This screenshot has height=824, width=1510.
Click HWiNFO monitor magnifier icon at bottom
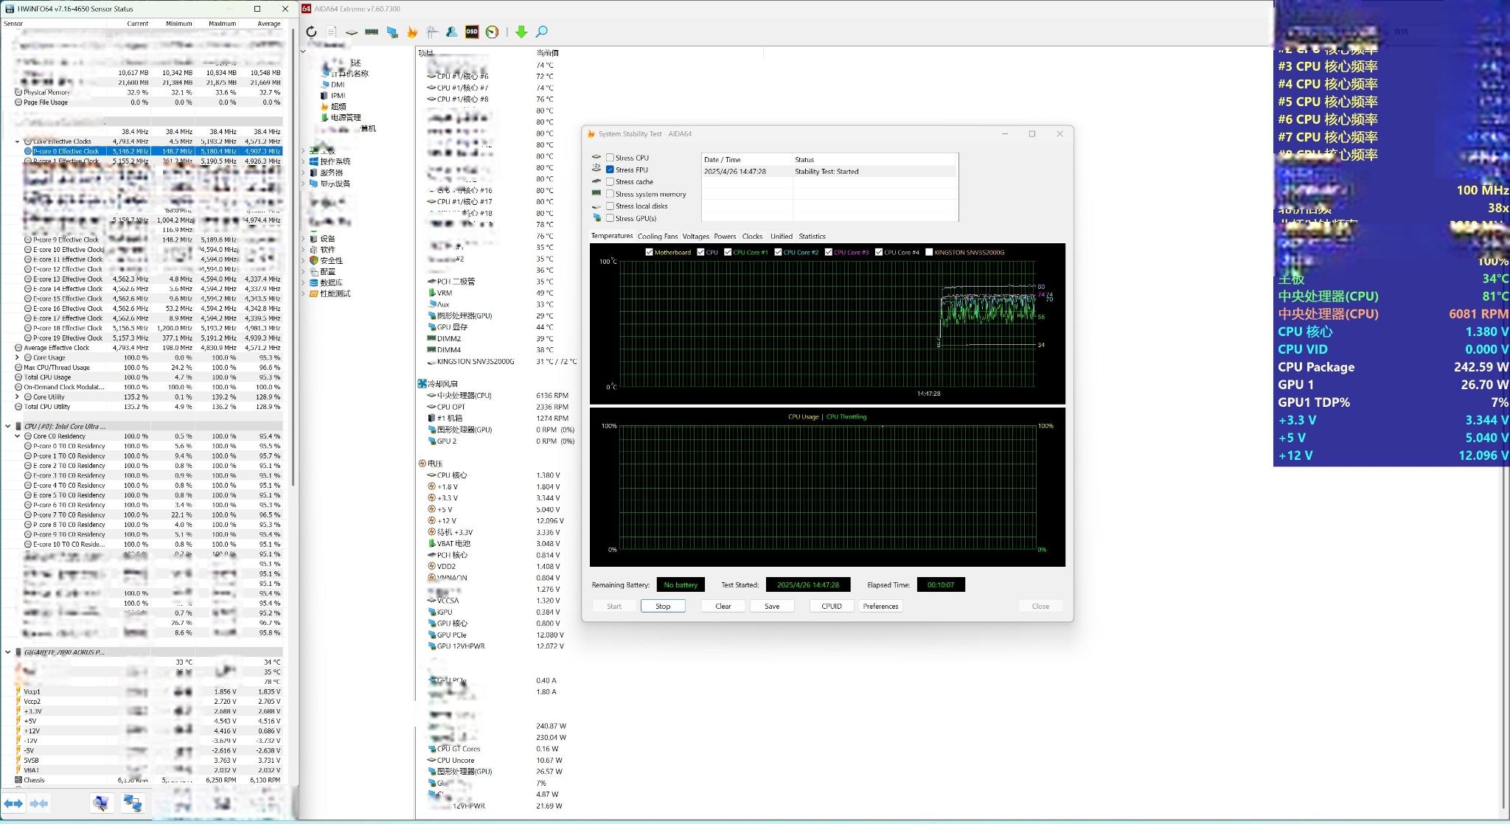(x=101, y=803)
